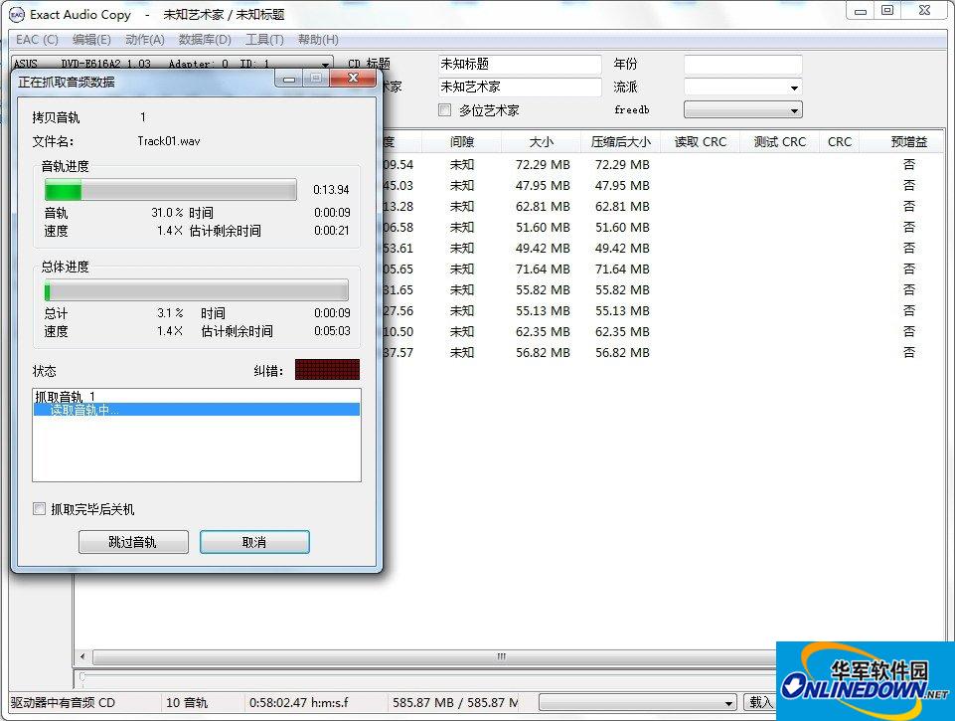The width and height of the screenshot is (955, 721).
Task: Click the 0:58:02.47 h:m:s.f status entry
Action: point(298,702)
